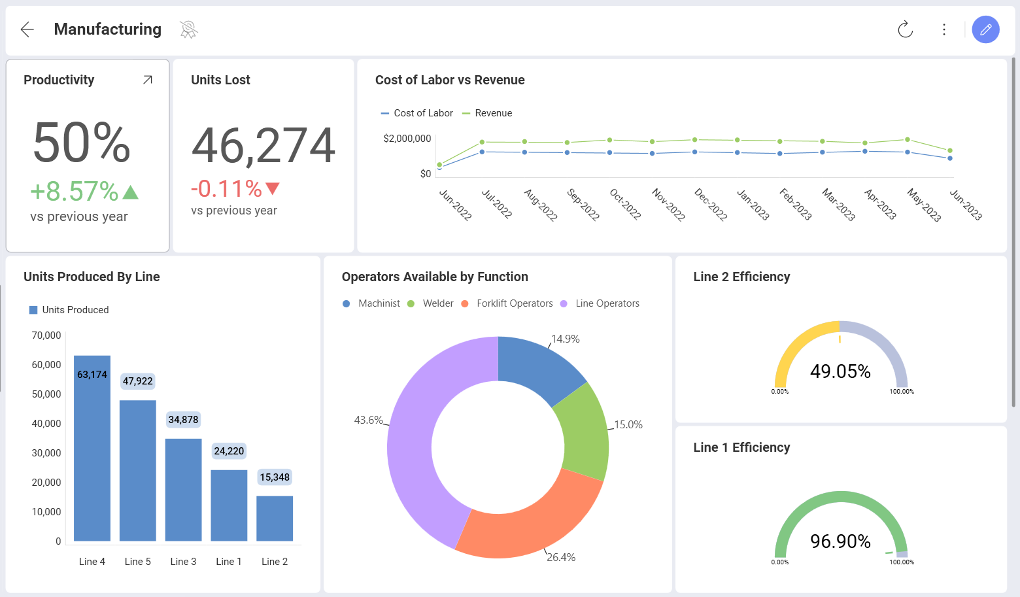Select the Line 4 bar 63,174

(92, 448)
